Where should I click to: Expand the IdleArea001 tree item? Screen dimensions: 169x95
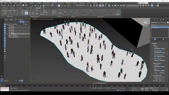(7, 34)
